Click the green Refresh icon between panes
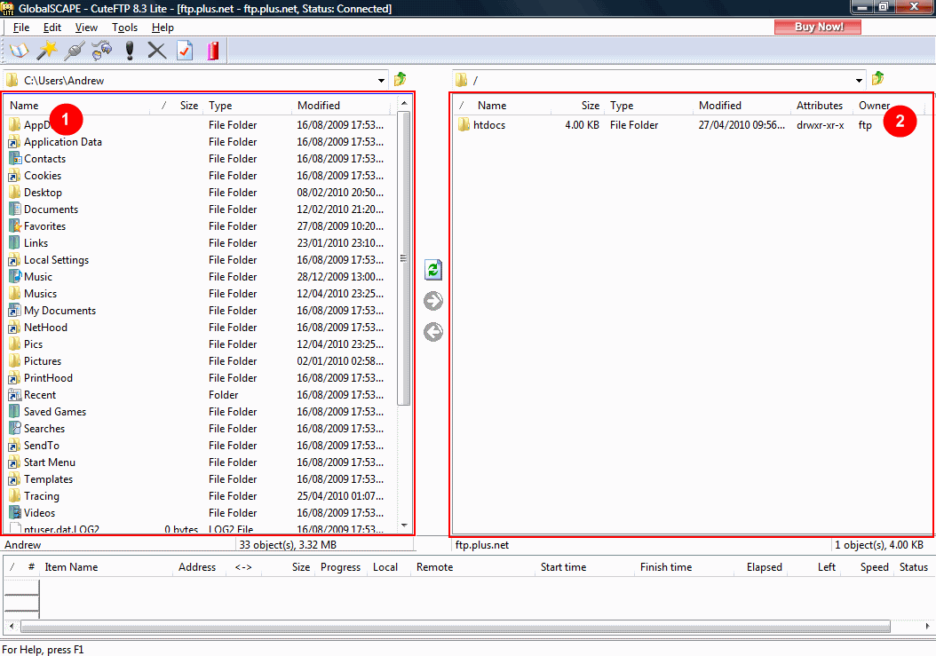Screen dimensions: 936x656 point(433,270)
